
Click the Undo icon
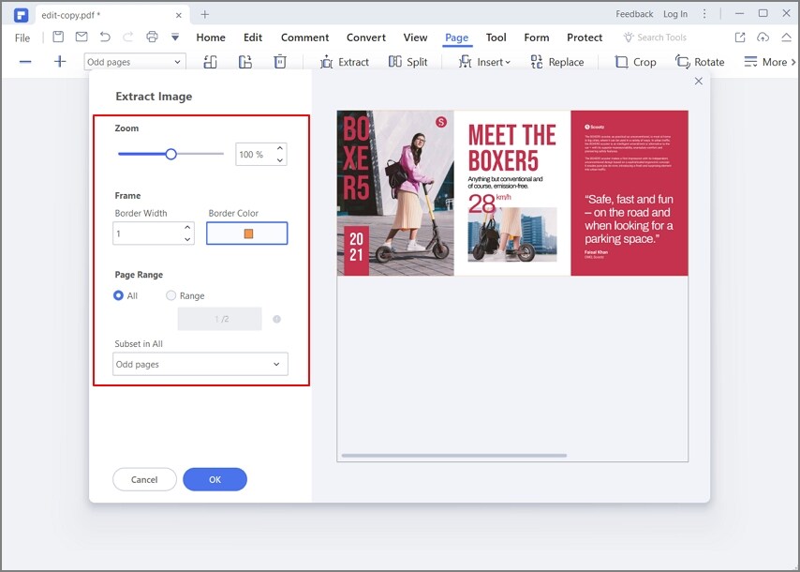[x=103, y=37]
